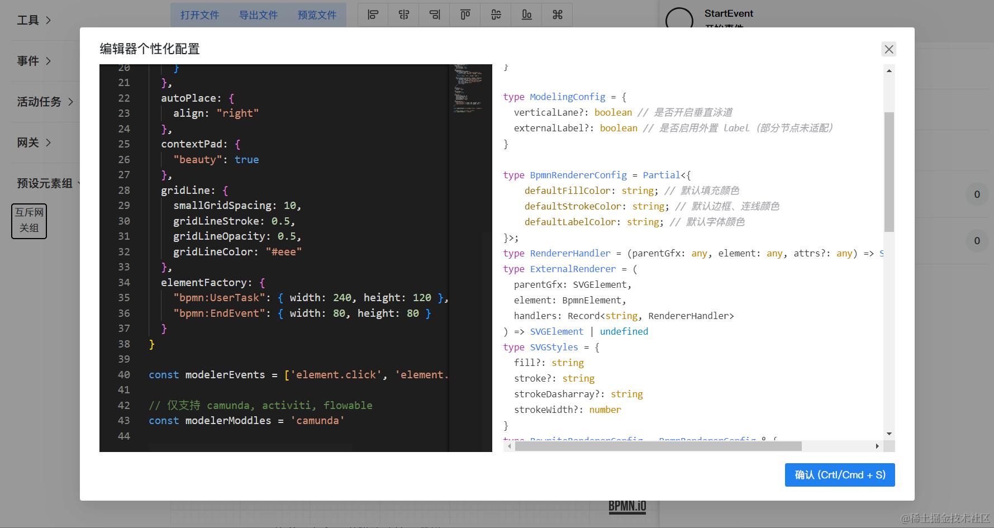Select the align right icon
Viewport: 994px width, 528px height.
[x=434, y=15]
